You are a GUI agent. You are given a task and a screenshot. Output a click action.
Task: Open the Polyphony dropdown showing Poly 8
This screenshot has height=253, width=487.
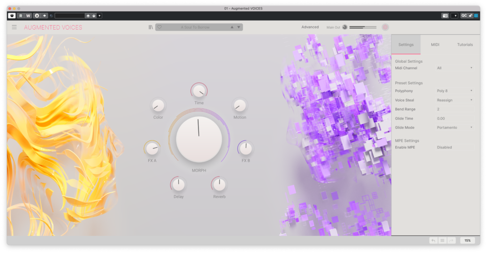[455, 91]
